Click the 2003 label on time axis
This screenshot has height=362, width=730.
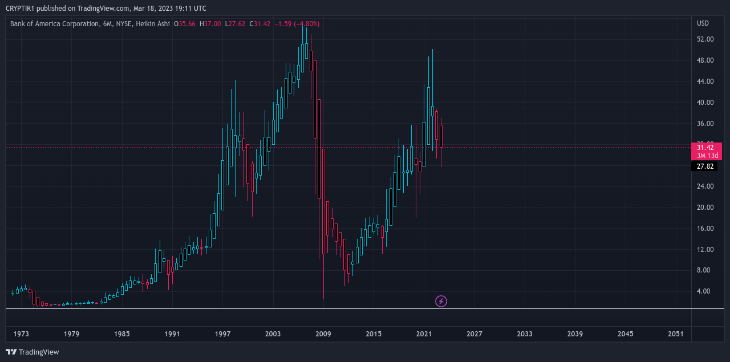[x=273, y=334]
